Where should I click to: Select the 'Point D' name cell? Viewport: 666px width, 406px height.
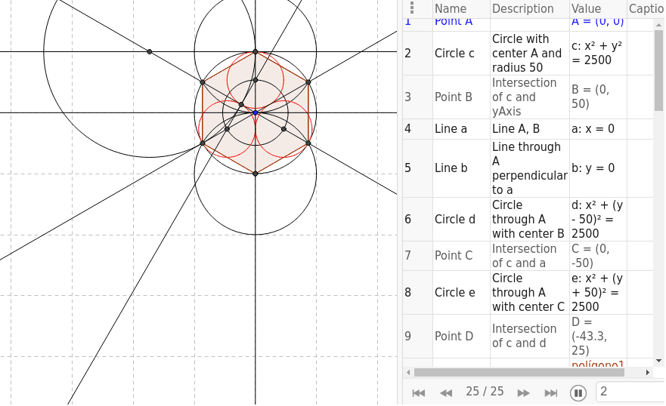[x=461, y=336]
